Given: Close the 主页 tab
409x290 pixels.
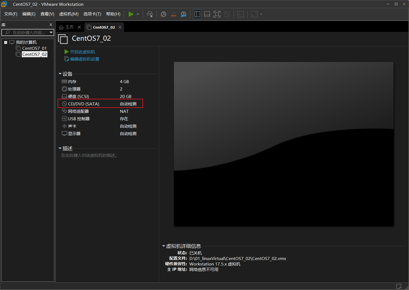Looking at the screenshot, I should [79, 27].
